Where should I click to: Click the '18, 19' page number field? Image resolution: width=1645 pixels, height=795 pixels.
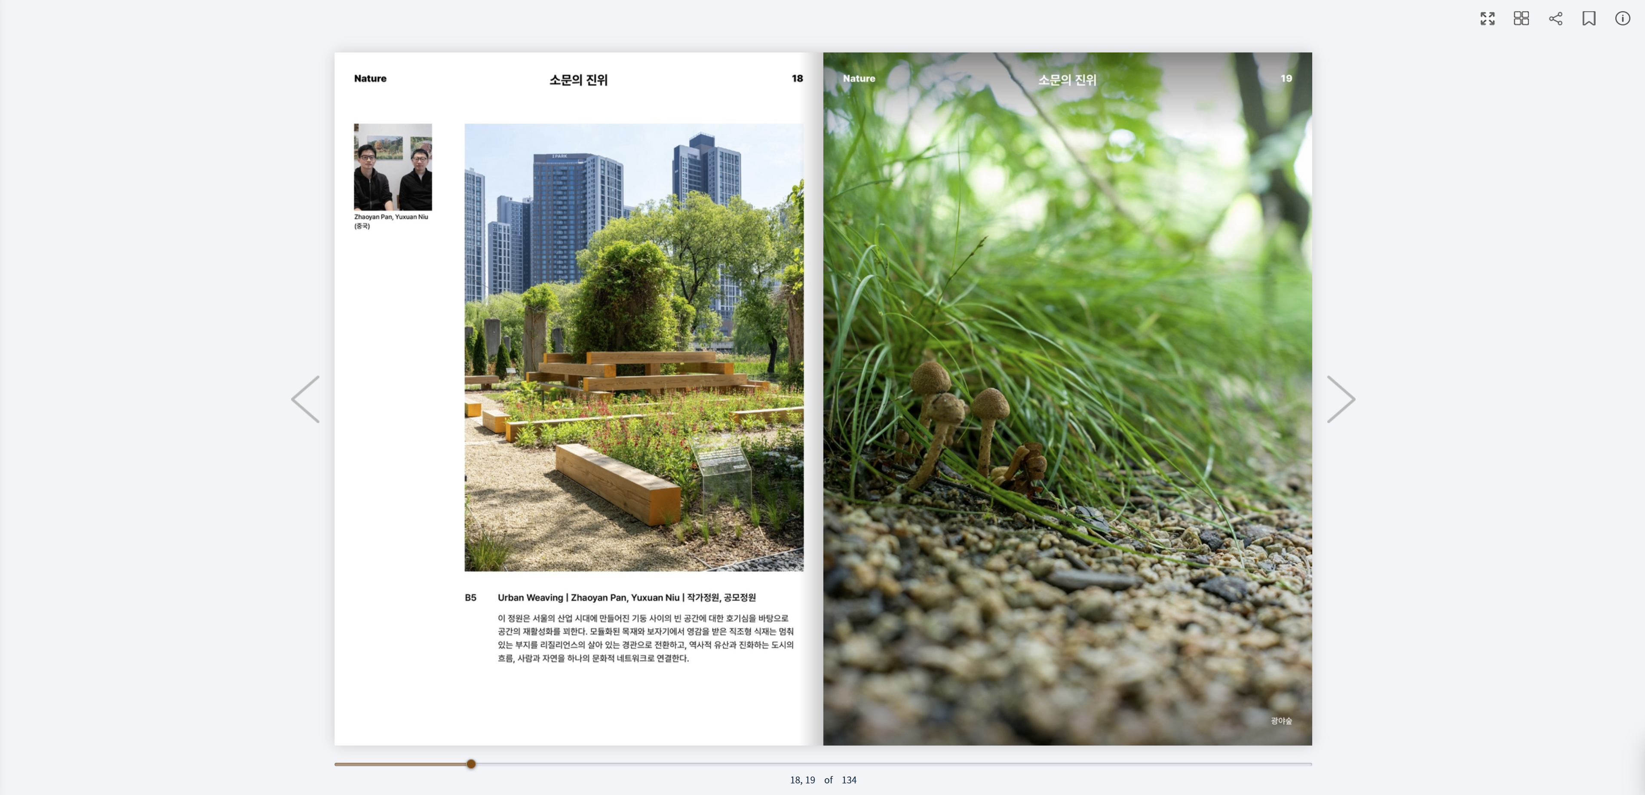tap(802, 780)
